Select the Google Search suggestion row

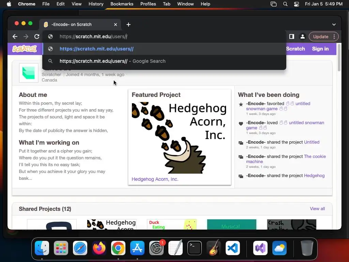point(164,61)
